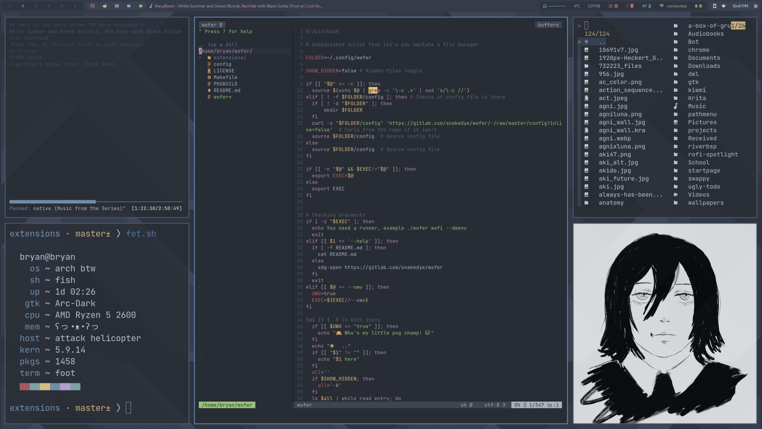Open the Makefile entry in file tree
Viewport: 762px width, 429px height.
coord(225,77)
